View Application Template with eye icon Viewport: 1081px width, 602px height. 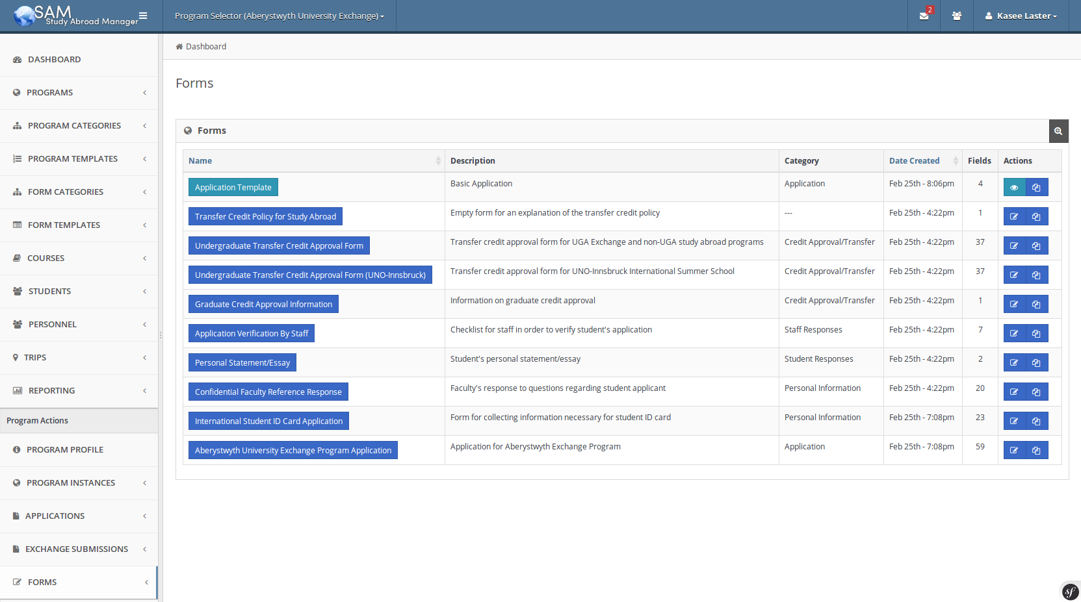(1014, 187)
